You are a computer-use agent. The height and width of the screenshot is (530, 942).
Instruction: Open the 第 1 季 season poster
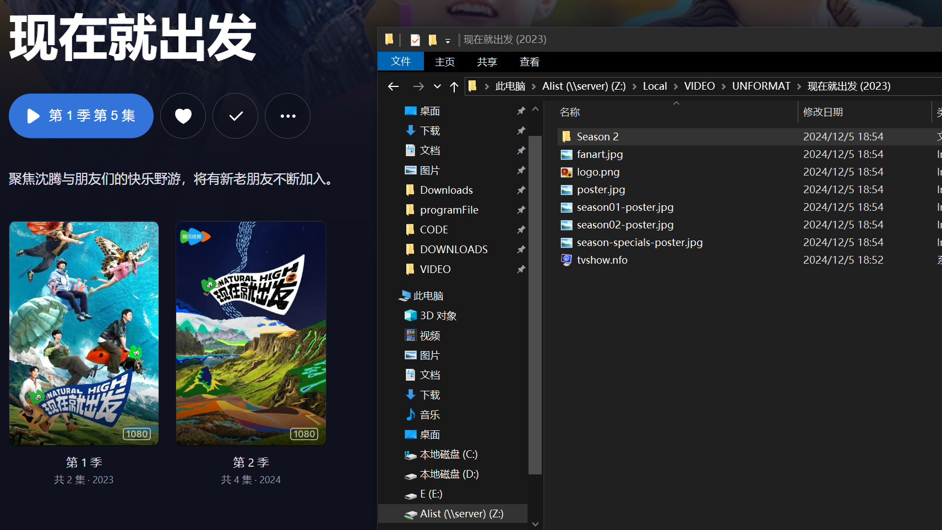point(84,334)
